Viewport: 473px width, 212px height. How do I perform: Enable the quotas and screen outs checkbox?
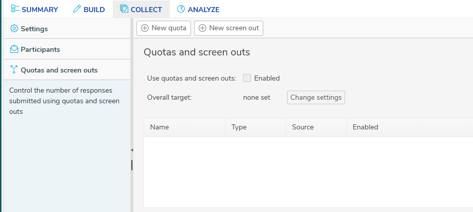click(x=247, y=78)
